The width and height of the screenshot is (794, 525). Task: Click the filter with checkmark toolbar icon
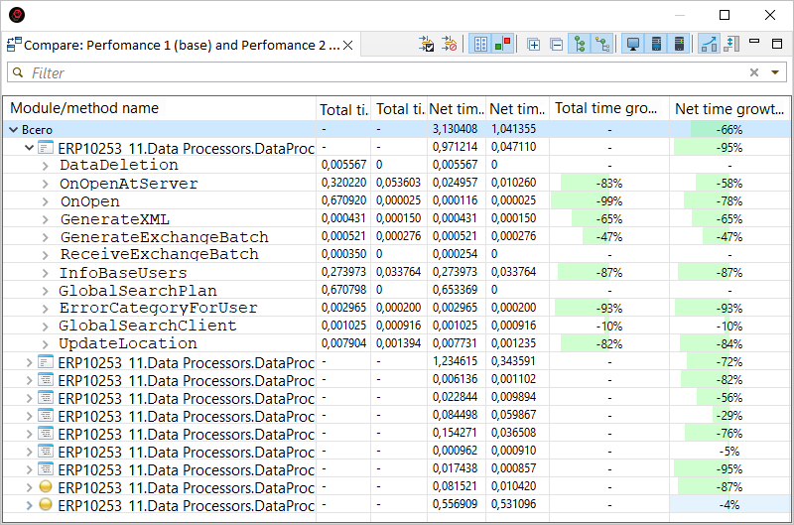427,45
